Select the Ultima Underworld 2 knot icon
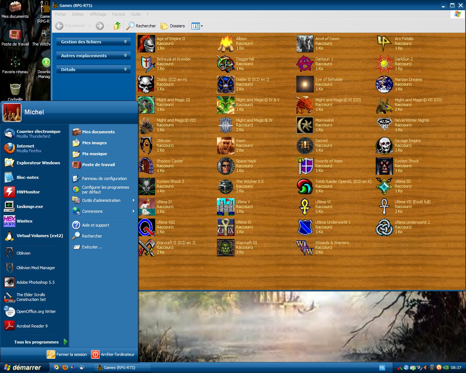 pos(384,227)
